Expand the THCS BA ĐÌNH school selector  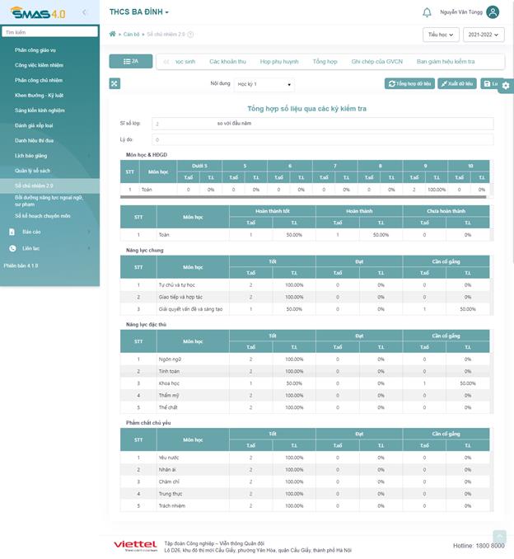click(x=139, y=12)
